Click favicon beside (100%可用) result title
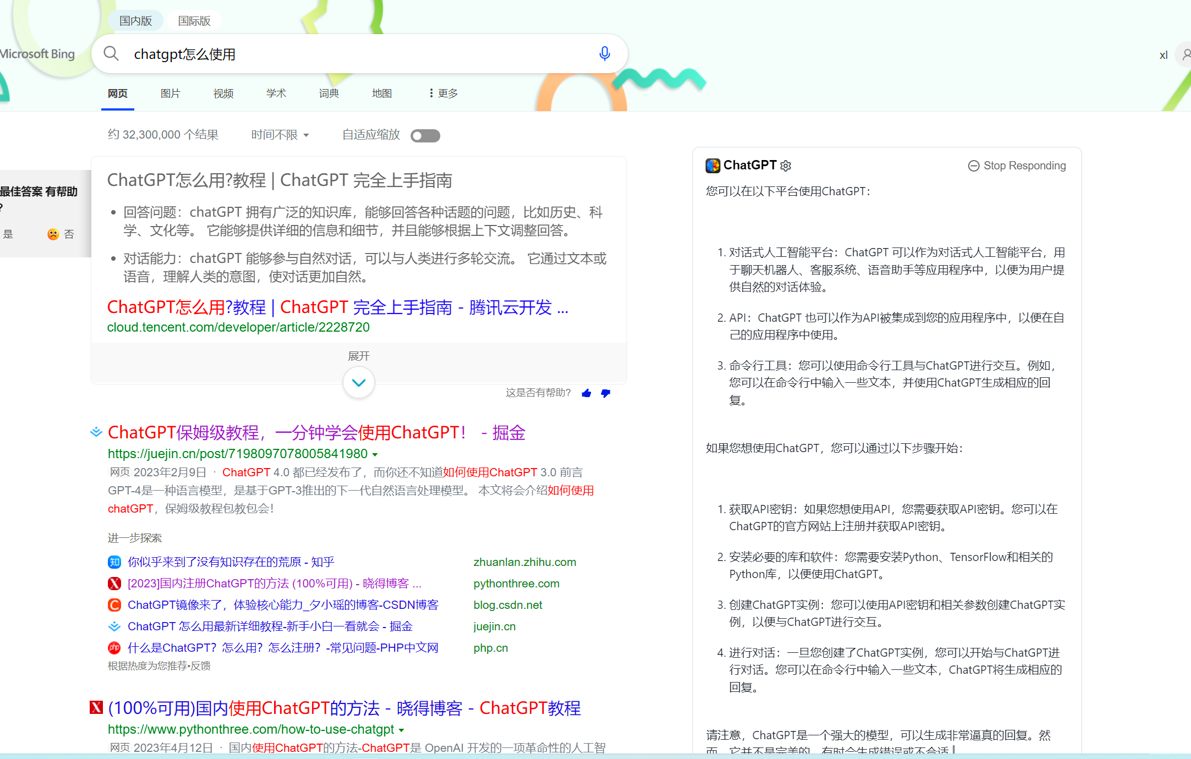This screenshot has width=1191, height=759. [96, 707]
